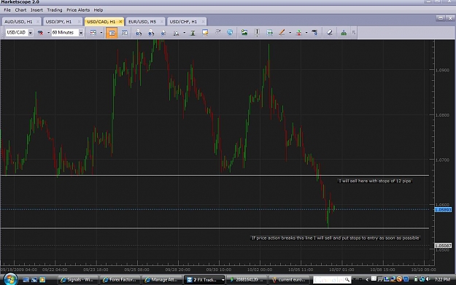Click the lower gray horizontal line
Image resolution: width=456 pixels, height=285 pixels.
point(215,228)
